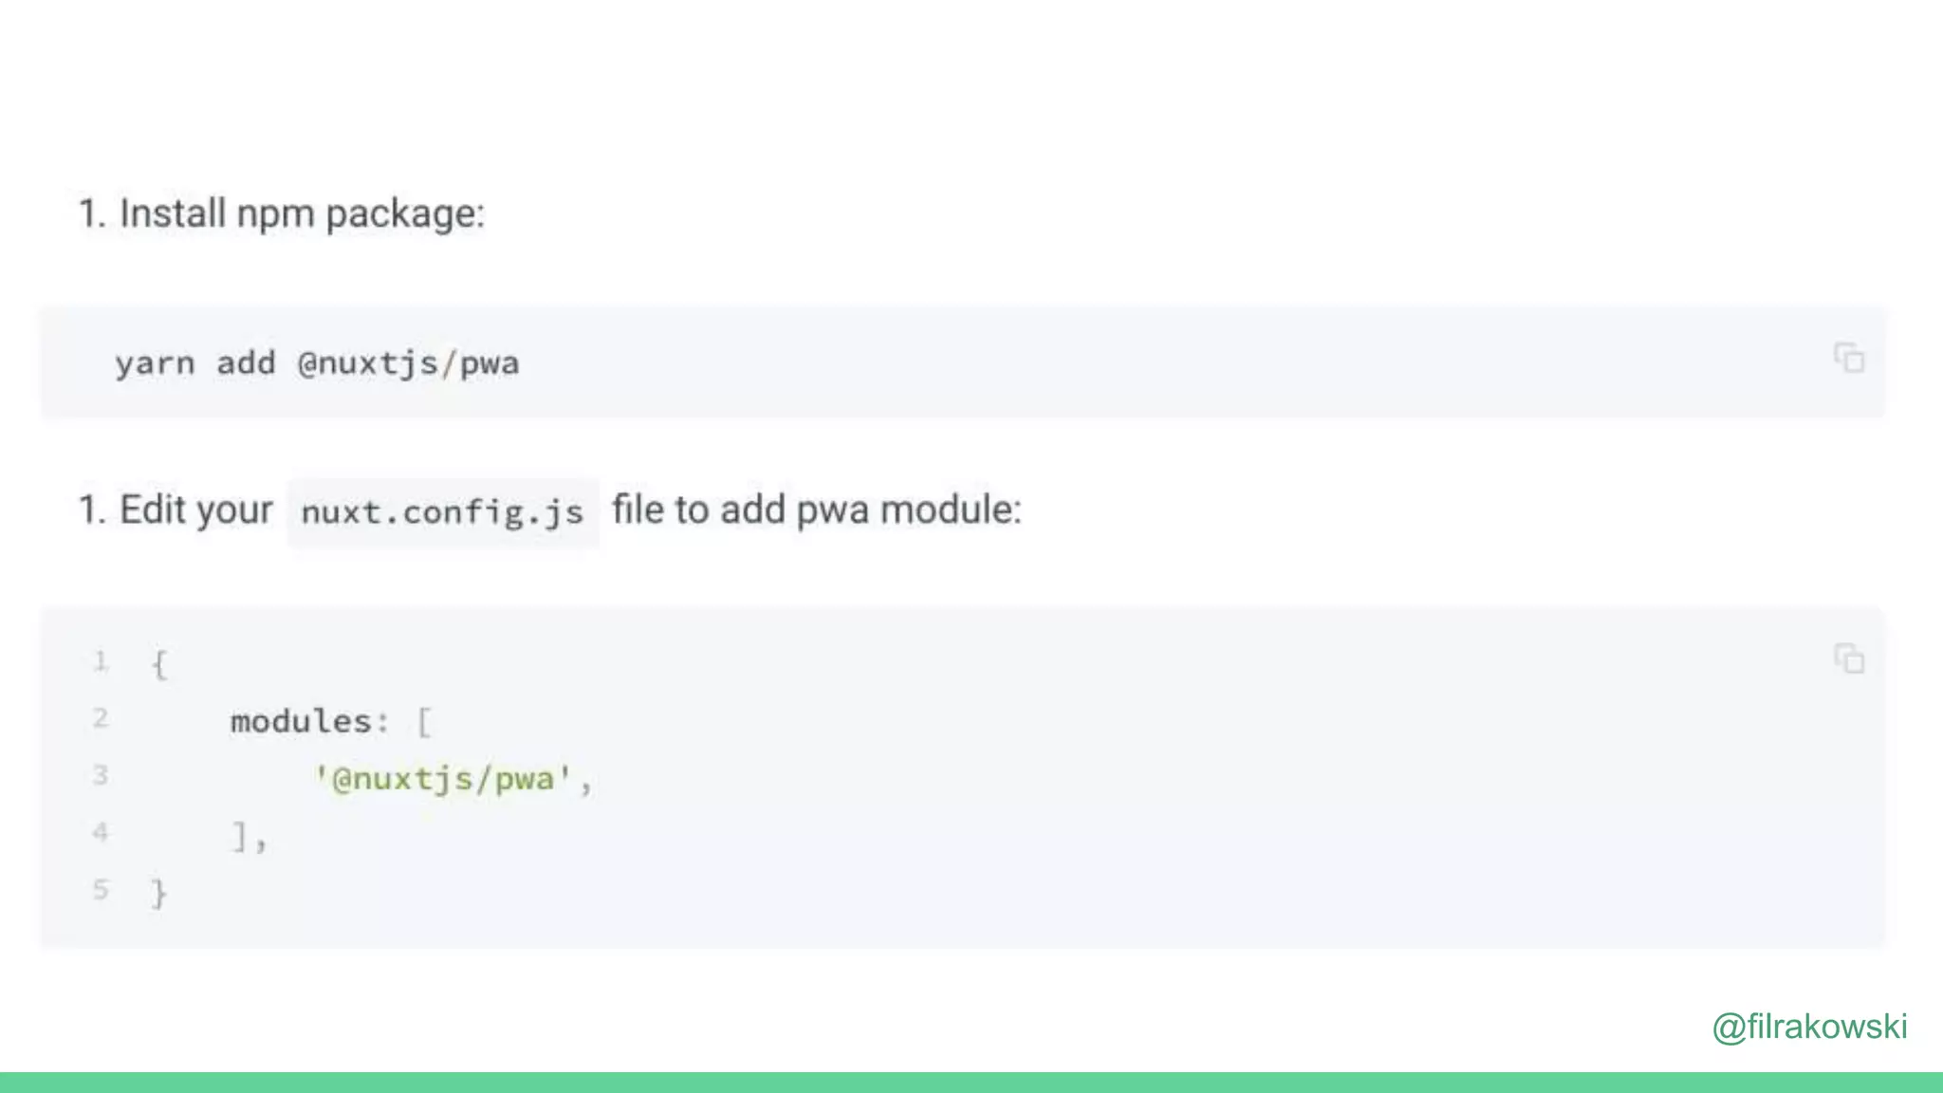This screenshot has width=1943, height=1093.
Task: Click line number 3 in code block
Action: click(x=100, y=775)
